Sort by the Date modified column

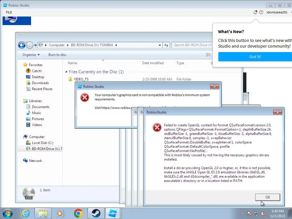coord(153,63)
